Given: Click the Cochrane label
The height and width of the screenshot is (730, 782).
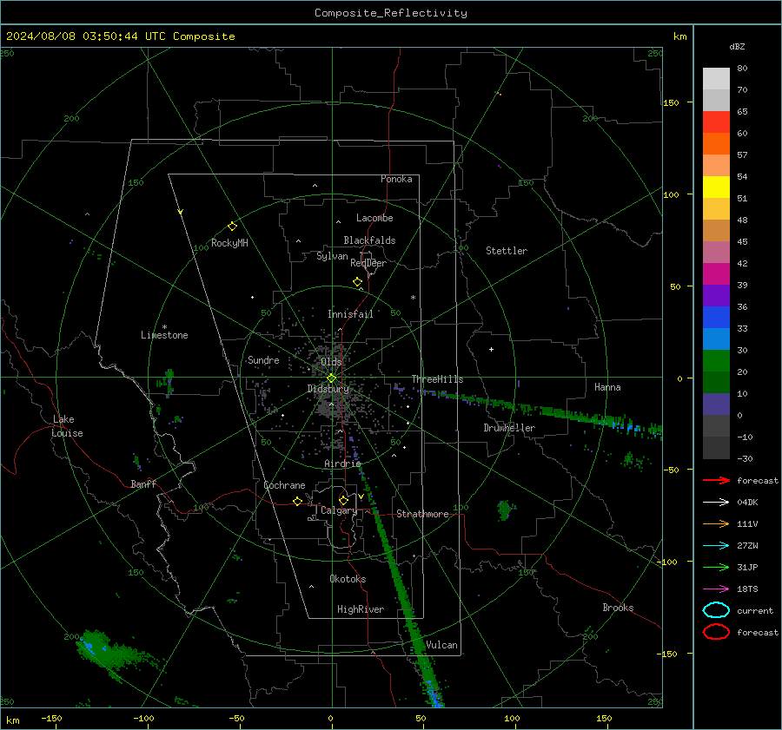Looking at the screenshot, I should point(284,485).
